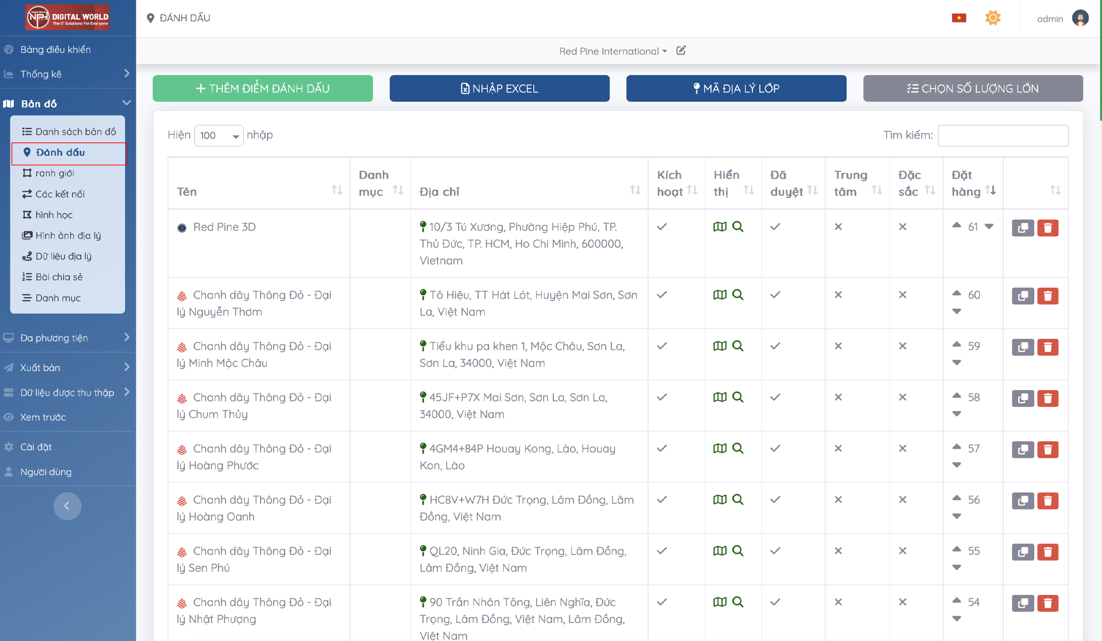Open the 100 entries per page dropdown
1102x641 pixels.
point(219,136)
